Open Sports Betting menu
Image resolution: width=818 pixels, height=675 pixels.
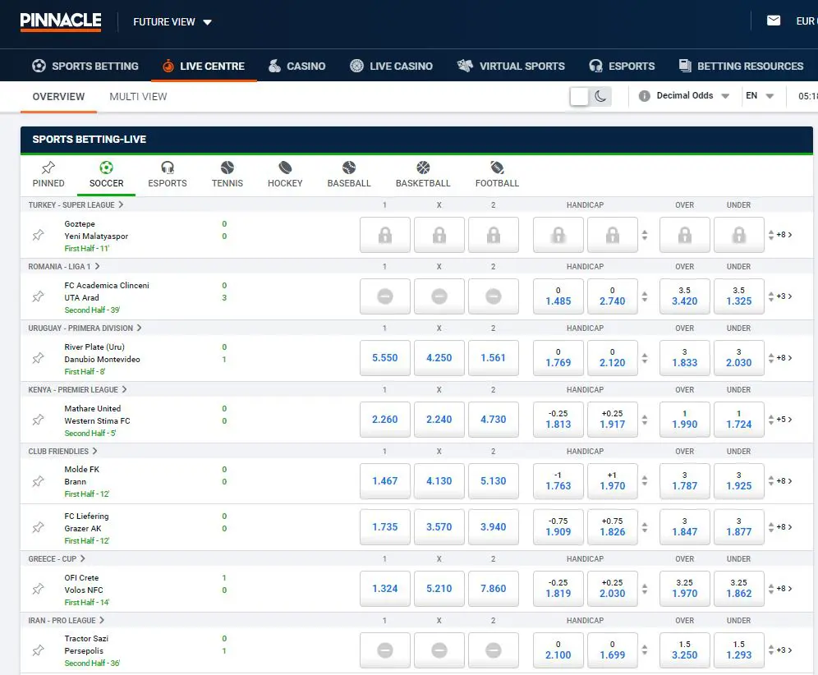tap(85, 67)
